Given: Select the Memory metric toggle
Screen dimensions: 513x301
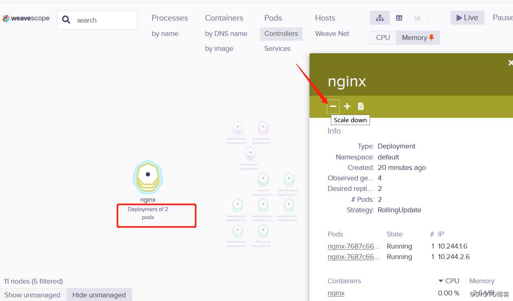Looking at the screenshot, I should (x=418, y=38).
